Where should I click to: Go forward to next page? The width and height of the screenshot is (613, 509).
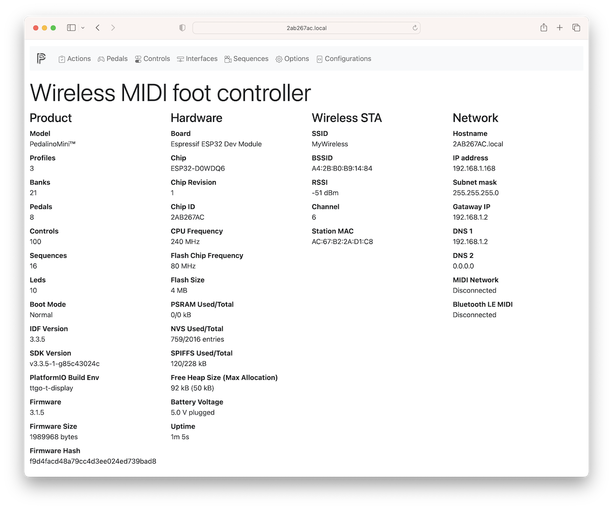coord(113,28)
